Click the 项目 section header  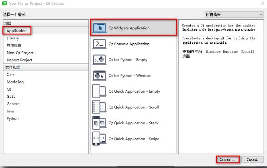(46, 23)
